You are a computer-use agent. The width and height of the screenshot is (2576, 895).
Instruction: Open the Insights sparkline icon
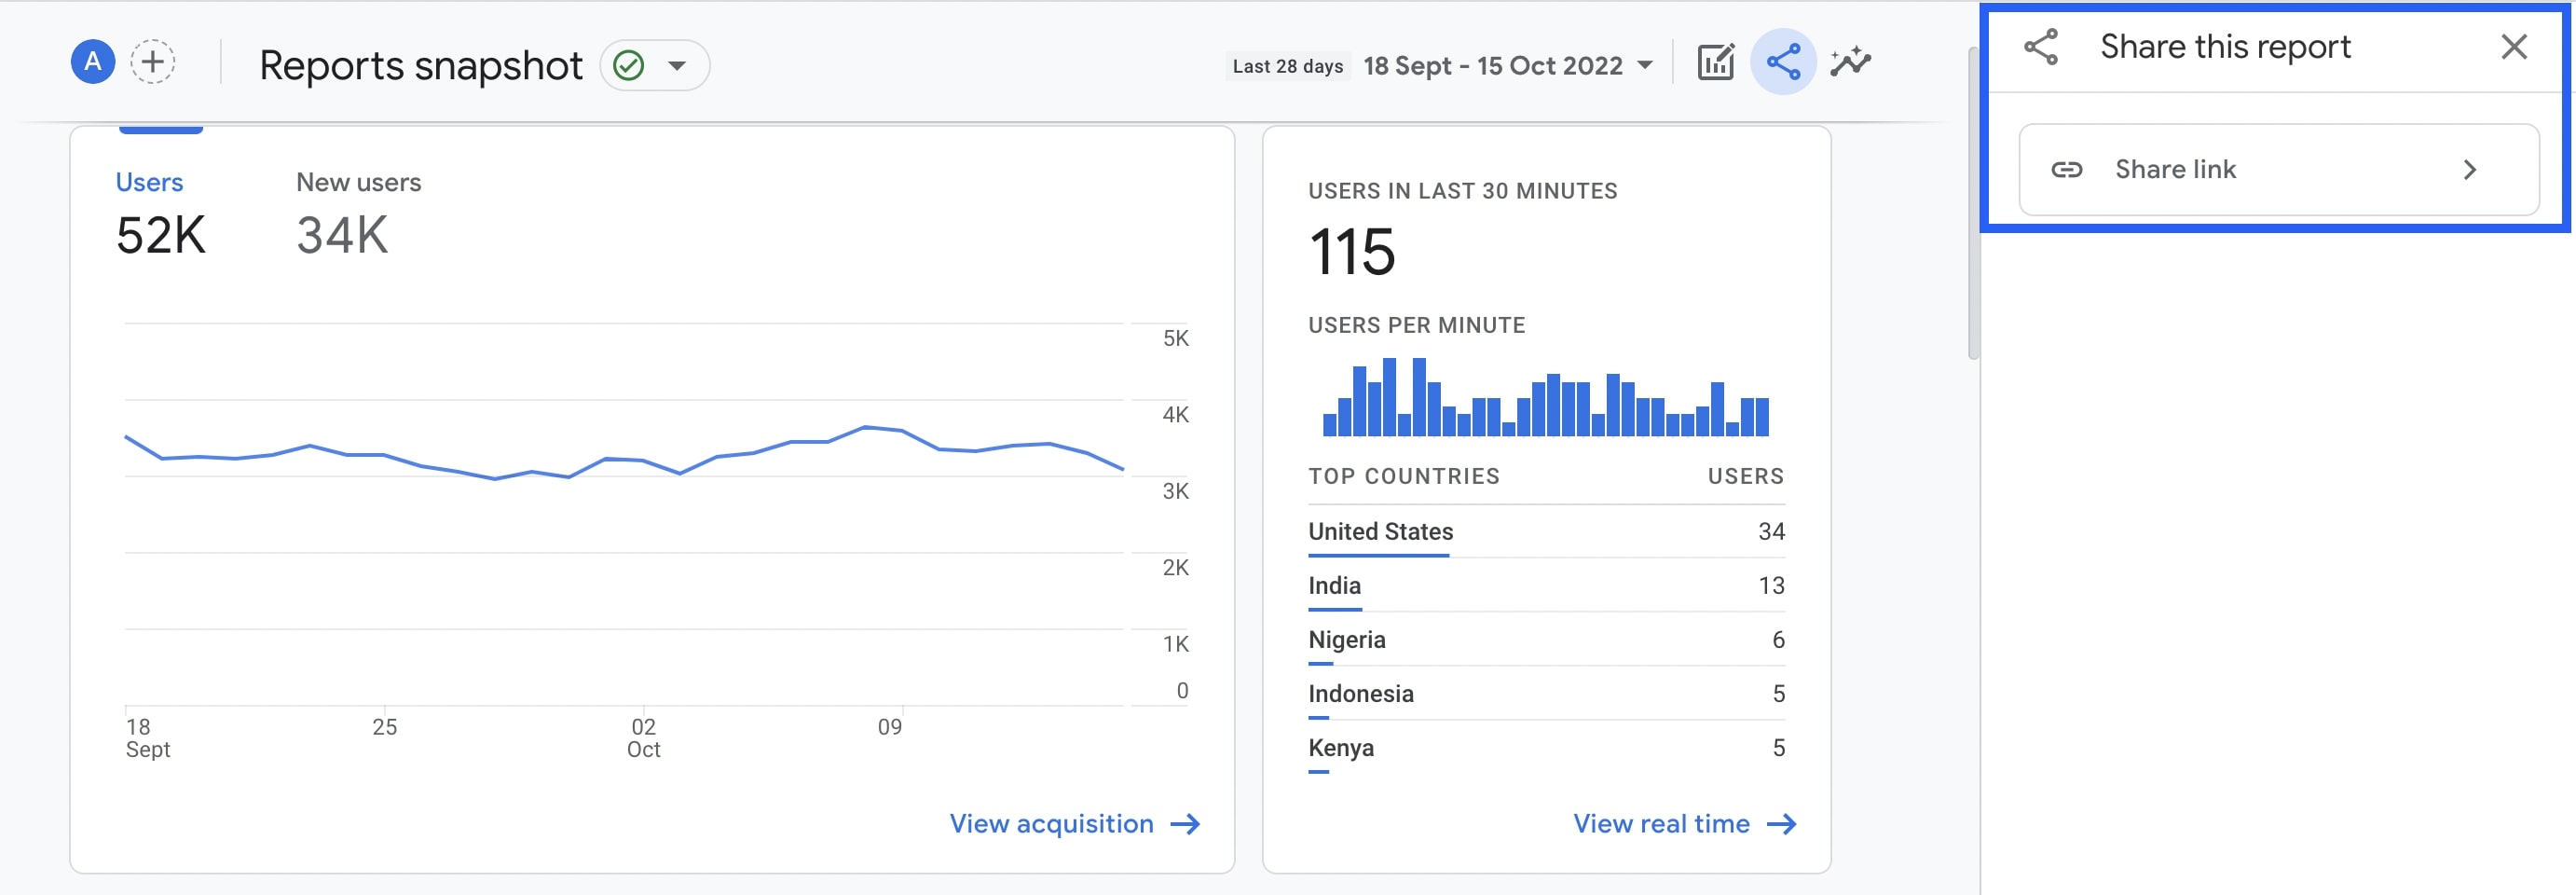[1850, 63]
